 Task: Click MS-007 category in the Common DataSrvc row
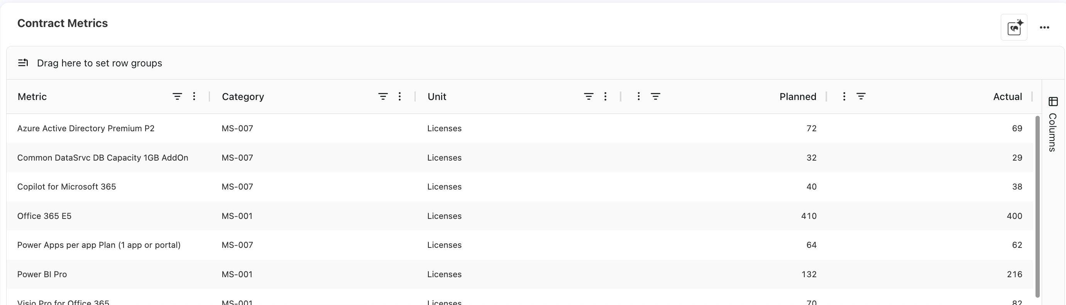[x=237, y=158]
